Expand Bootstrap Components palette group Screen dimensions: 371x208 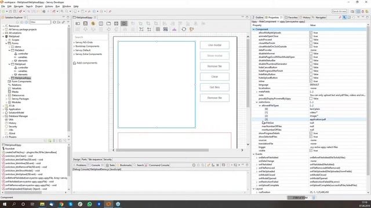(x=74, y=46)
